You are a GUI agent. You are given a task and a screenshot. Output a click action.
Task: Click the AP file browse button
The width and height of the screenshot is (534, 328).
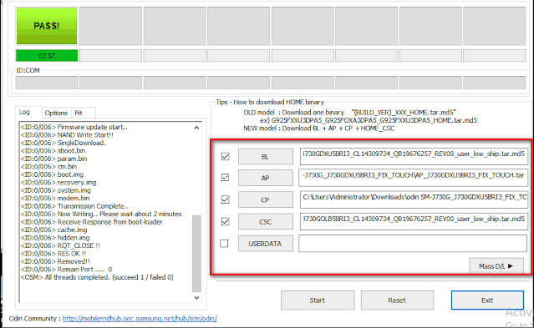(x=265, y=178)
